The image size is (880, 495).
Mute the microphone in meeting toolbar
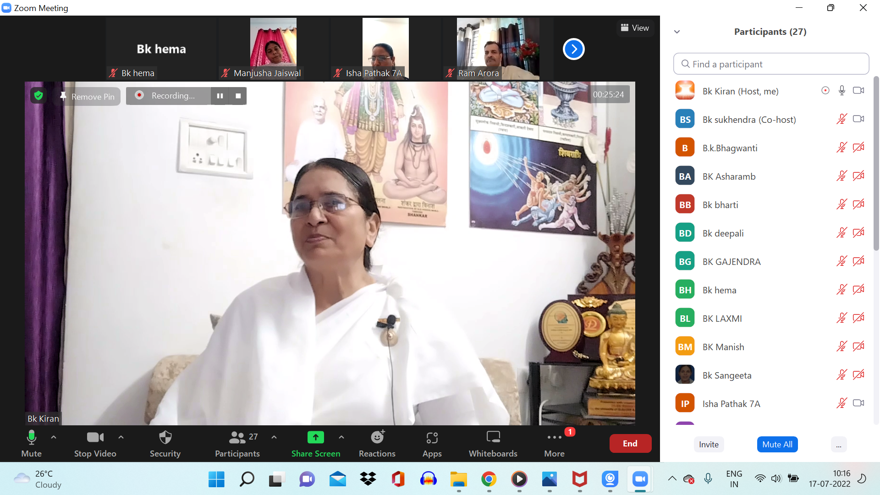coord(31,443)
